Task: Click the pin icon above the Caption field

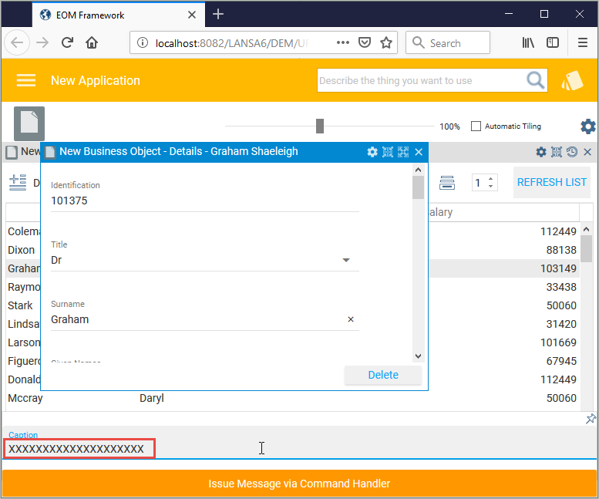Action: tap(591, 419)
